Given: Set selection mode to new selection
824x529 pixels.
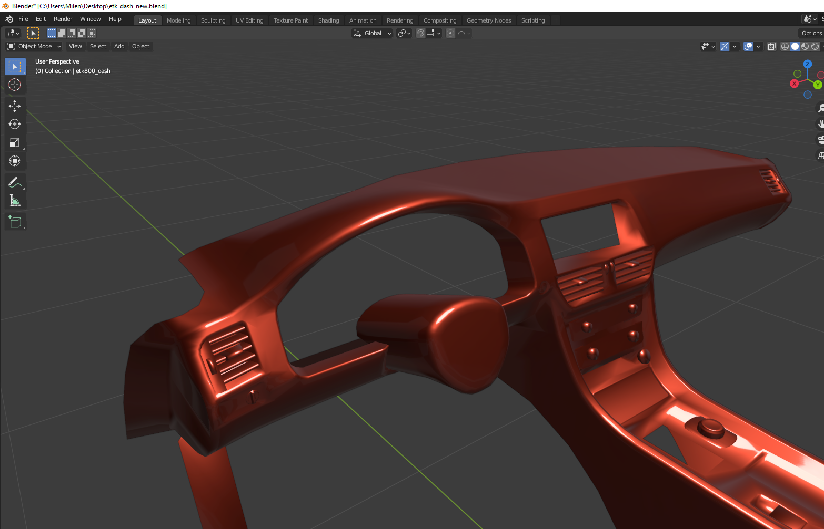Looking at the screenshot, I should [52, 33].
